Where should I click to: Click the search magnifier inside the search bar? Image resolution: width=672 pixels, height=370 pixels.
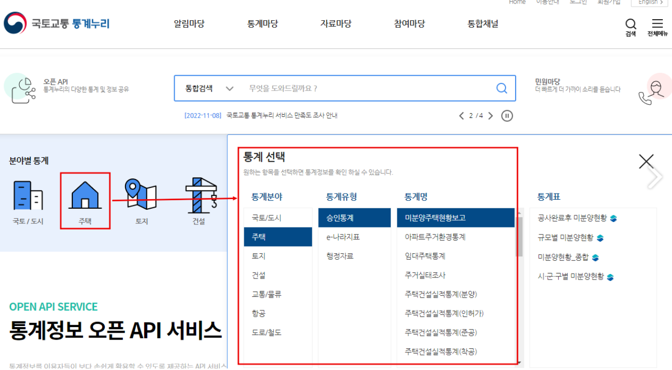(501, 88)
